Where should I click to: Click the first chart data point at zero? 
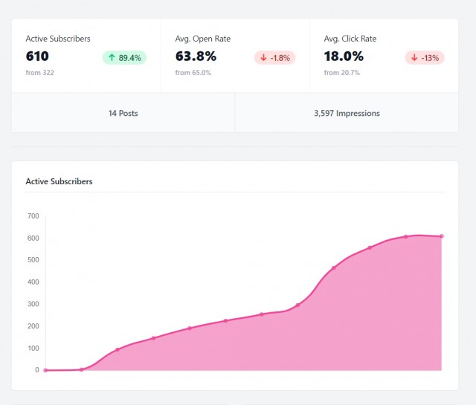pos(45,370)
